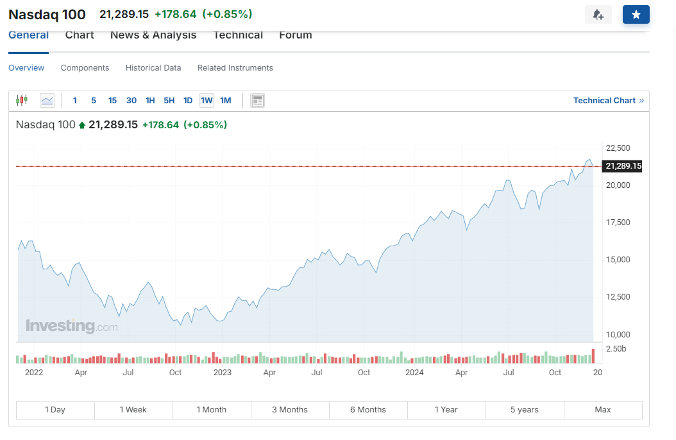Select the 1W interval

click(207, 101)
